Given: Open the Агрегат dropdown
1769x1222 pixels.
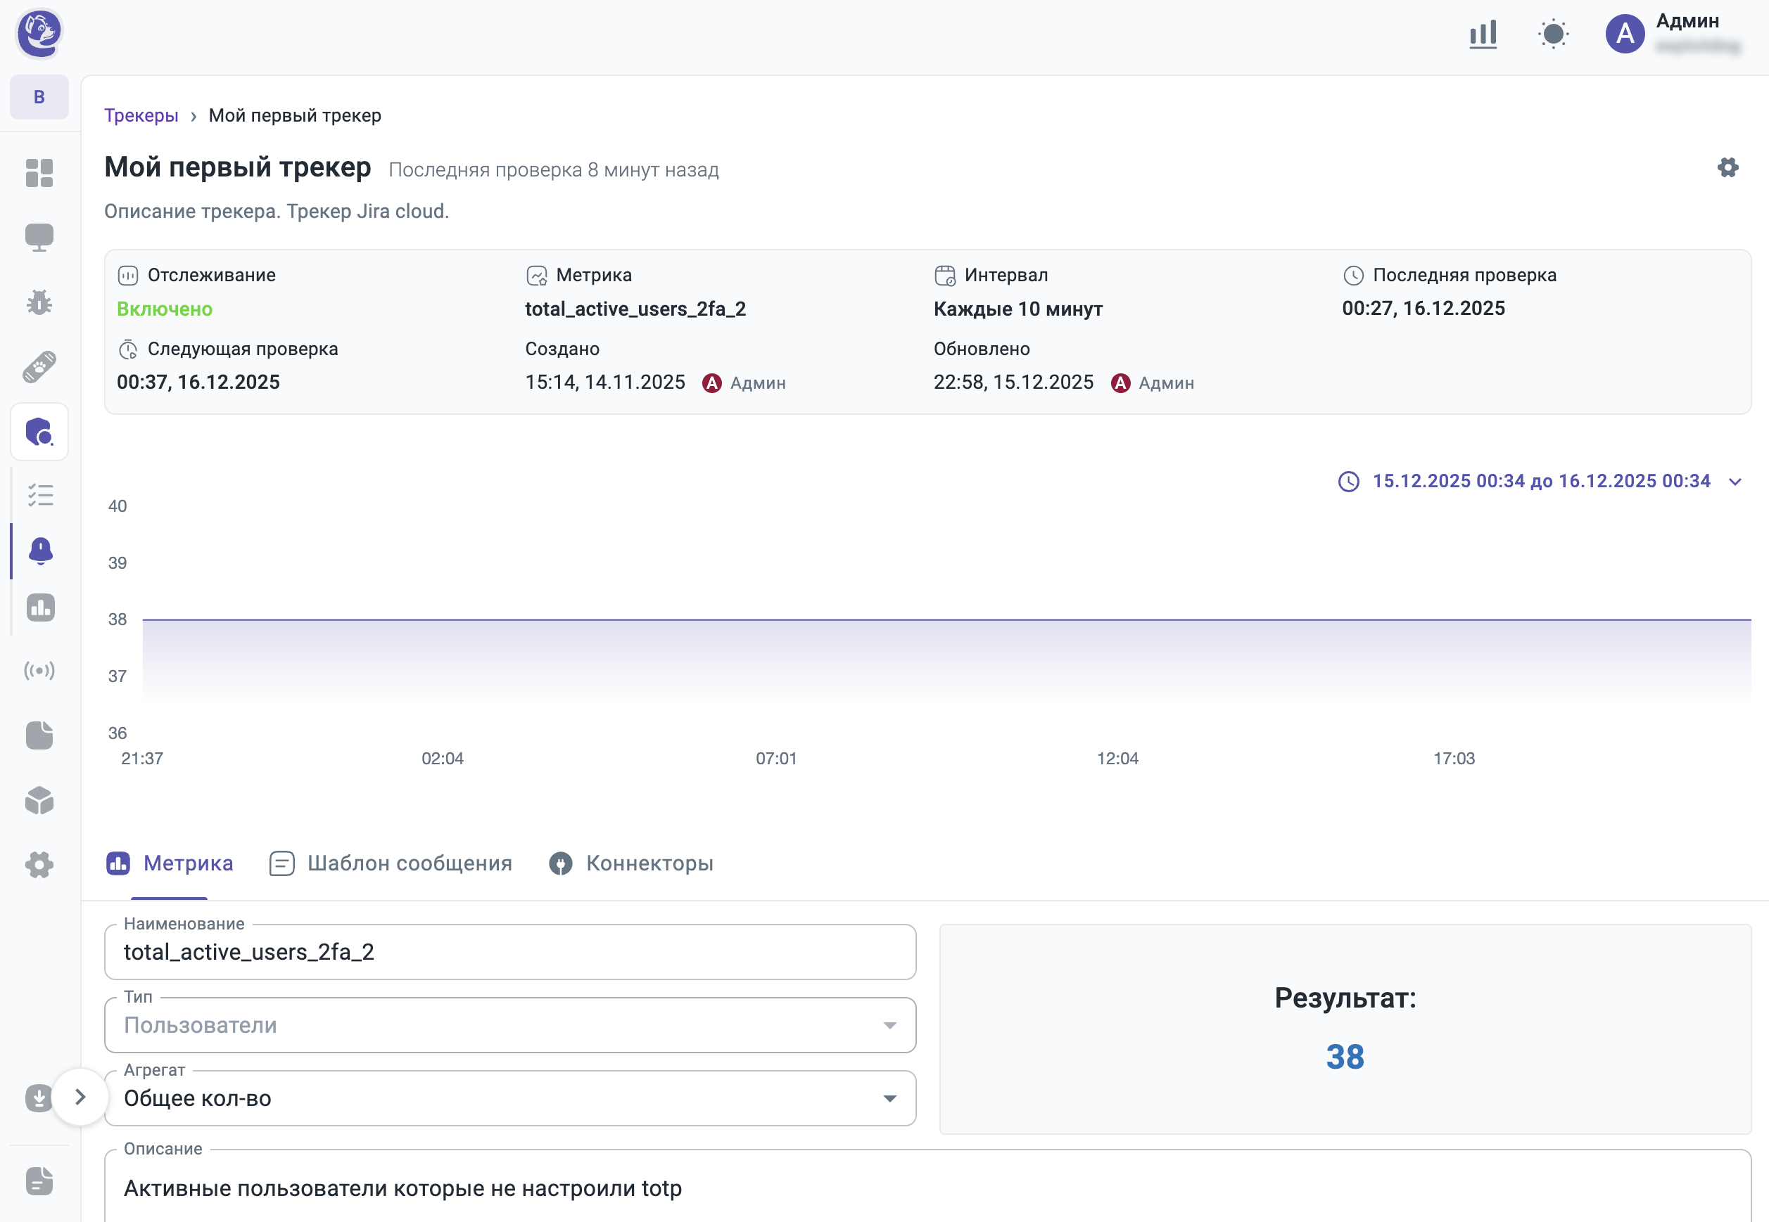Looking at the screenshot, I should point(509,1098).
